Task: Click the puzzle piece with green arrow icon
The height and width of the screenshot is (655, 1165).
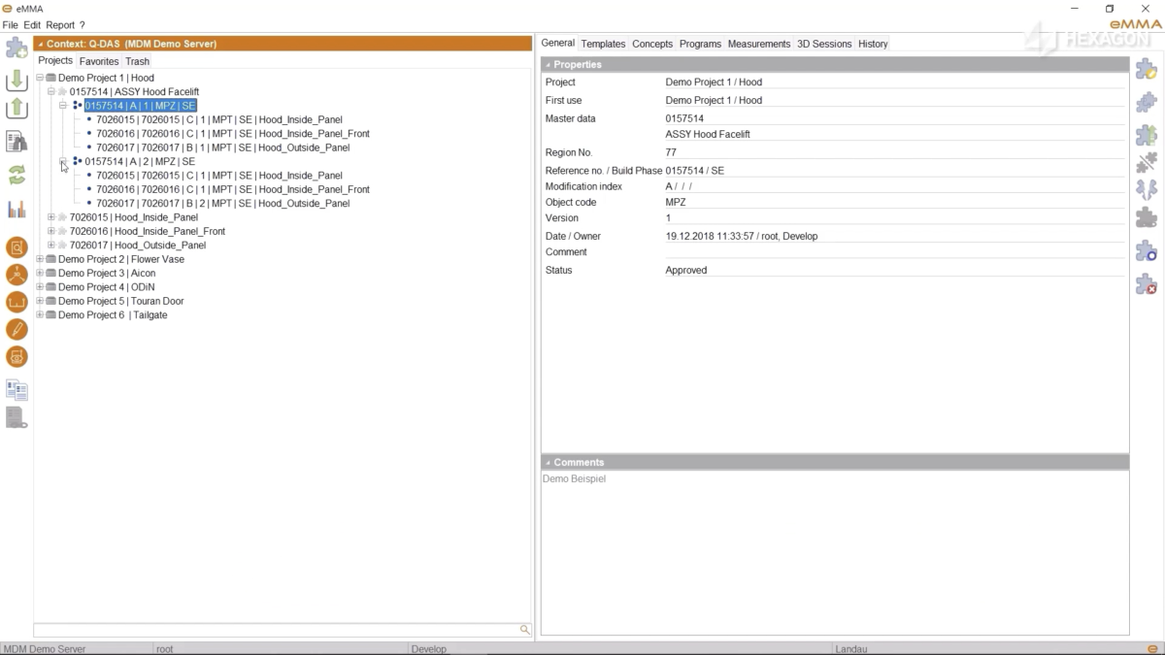Action: [x=1147, y=133]
